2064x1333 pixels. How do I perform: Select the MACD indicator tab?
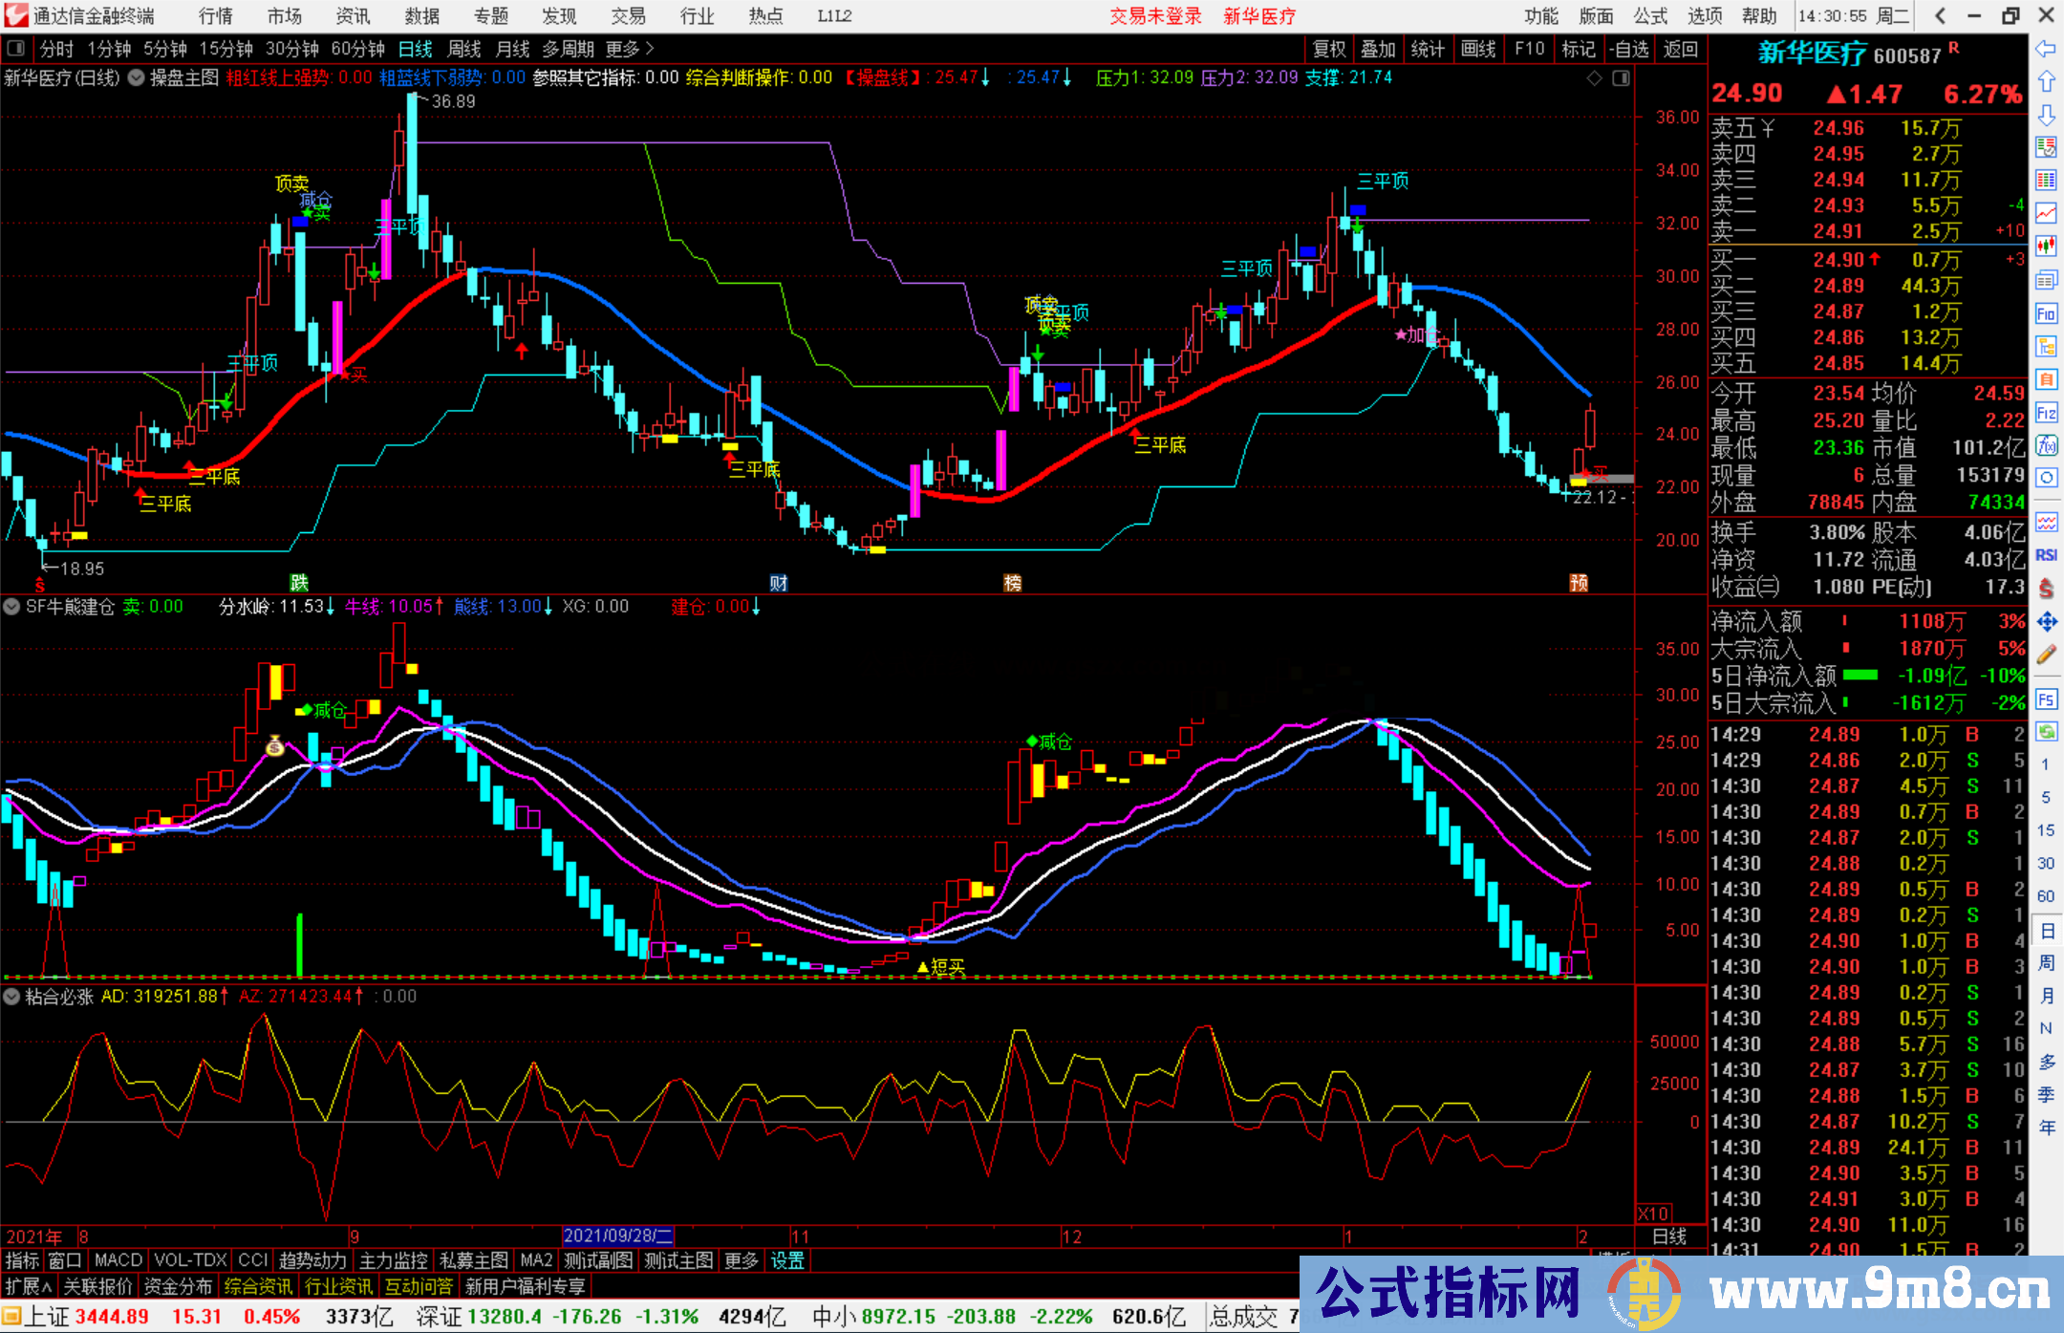tap(118, 1260)
